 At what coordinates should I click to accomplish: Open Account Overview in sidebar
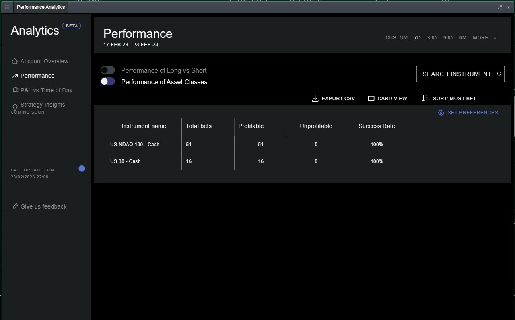[44, 61]
